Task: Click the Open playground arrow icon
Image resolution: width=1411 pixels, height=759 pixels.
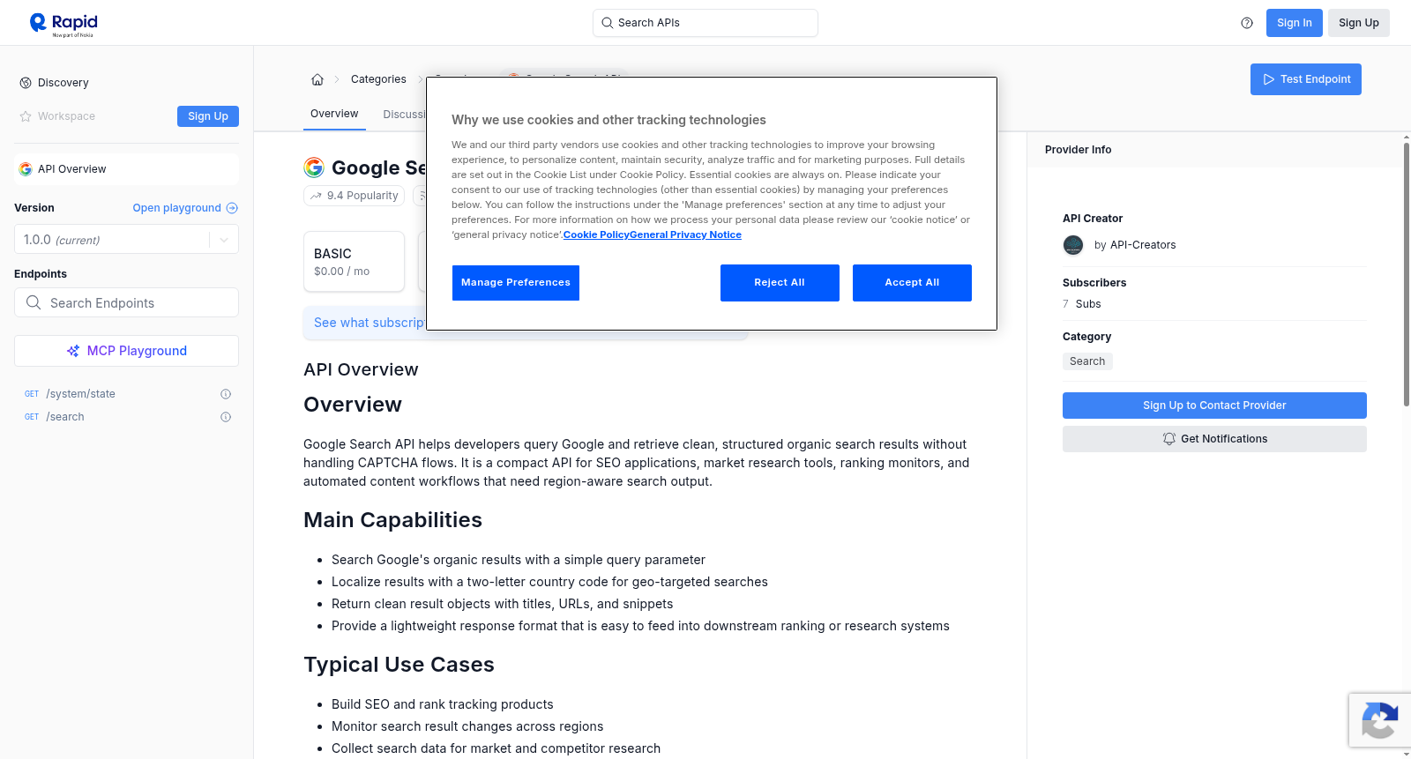Action: [x=232, y=208]
